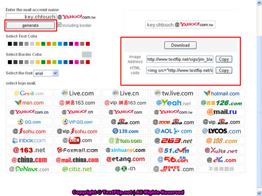Select the msn.com logo
The width and height of the screenshot is (262, 196).
pyautogui.click(x=29, y=103)
